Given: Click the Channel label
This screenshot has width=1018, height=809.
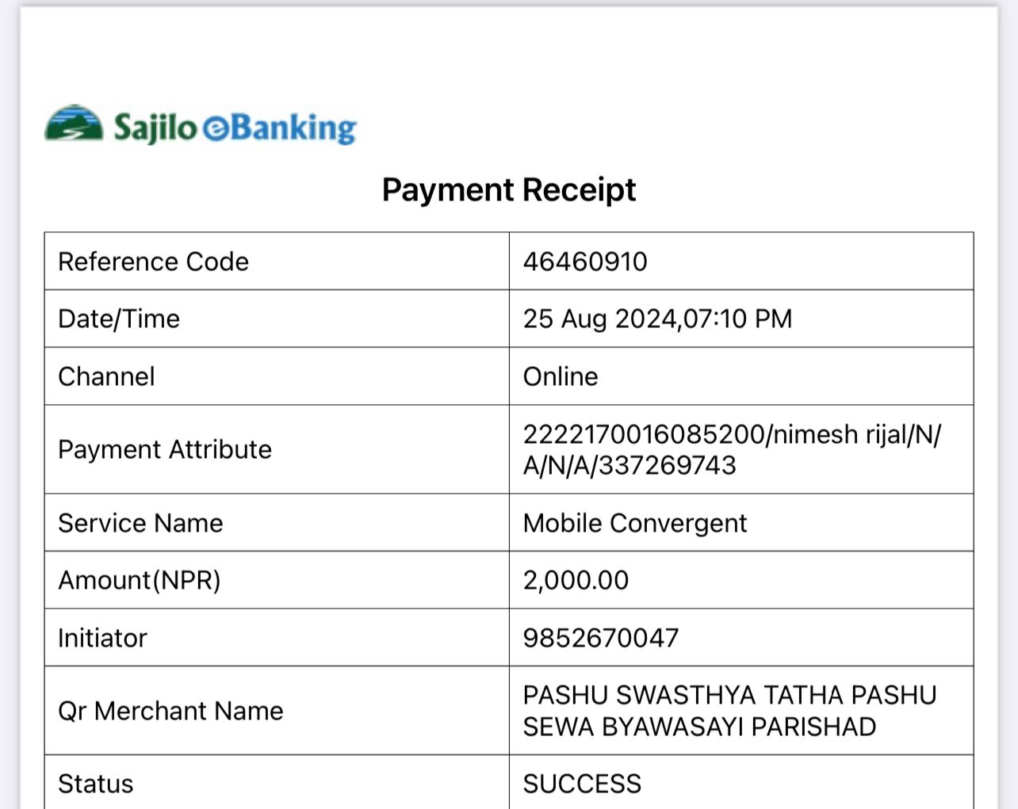Looking at the screenshot, I should [x=106, y=376].
